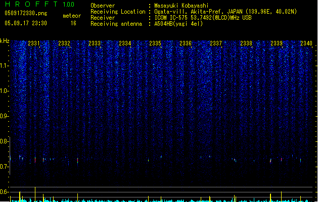Click the timestamp 05.09.17 23:30

click(26, 23)
